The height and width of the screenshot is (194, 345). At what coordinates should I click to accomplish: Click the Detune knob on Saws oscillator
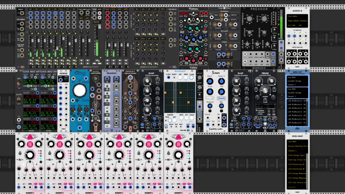(210, 106)
